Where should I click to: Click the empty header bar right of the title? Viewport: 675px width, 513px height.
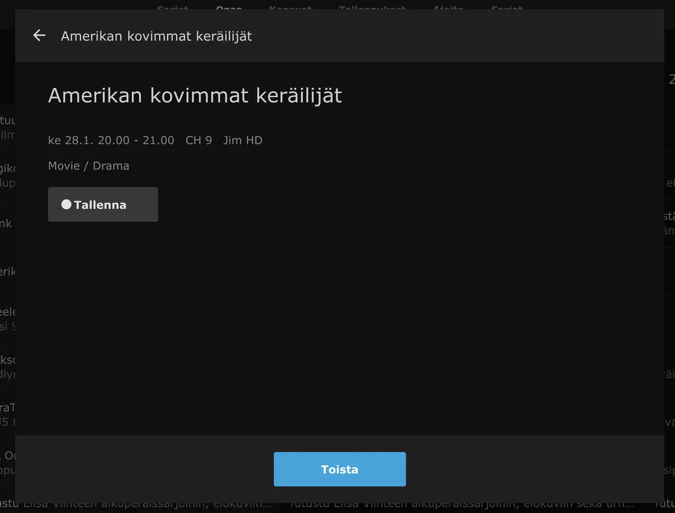pyautogui.click(x=450, y=37)
